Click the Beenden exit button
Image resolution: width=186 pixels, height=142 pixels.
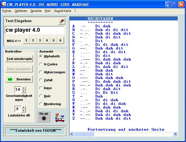(x=19, y=79)
